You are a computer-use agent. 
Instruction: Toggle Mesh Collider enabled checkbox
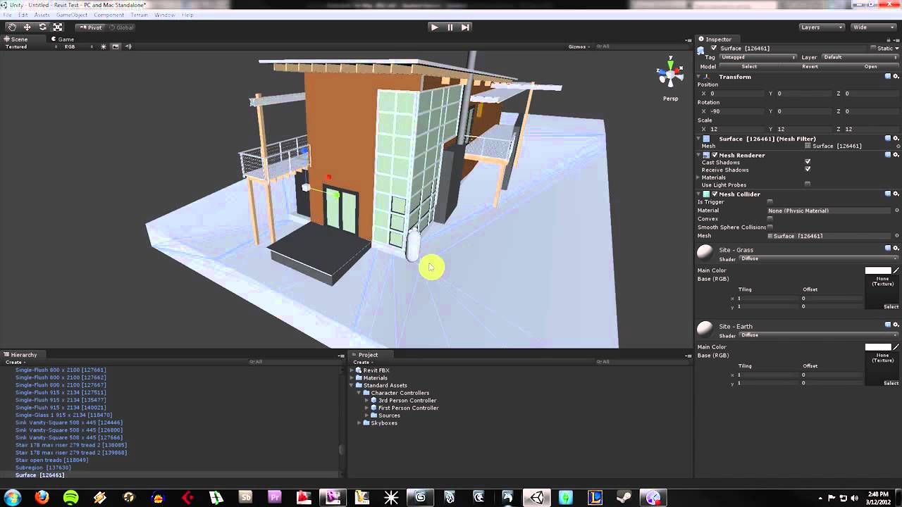tap(715, 194)
